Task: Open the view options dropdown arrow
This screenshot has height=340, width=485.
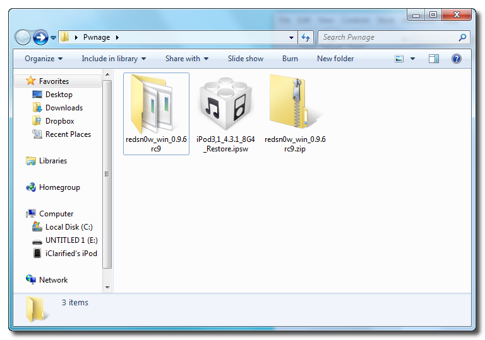Action: pyautogui.click(x=413, y=59)
